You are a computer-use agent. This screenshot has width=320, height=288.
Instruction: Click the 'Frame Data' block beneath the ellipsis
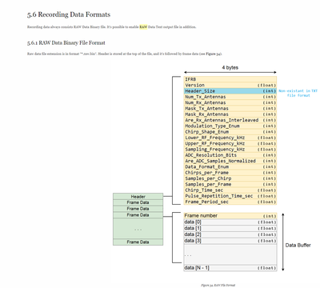[x=138, y=242]
